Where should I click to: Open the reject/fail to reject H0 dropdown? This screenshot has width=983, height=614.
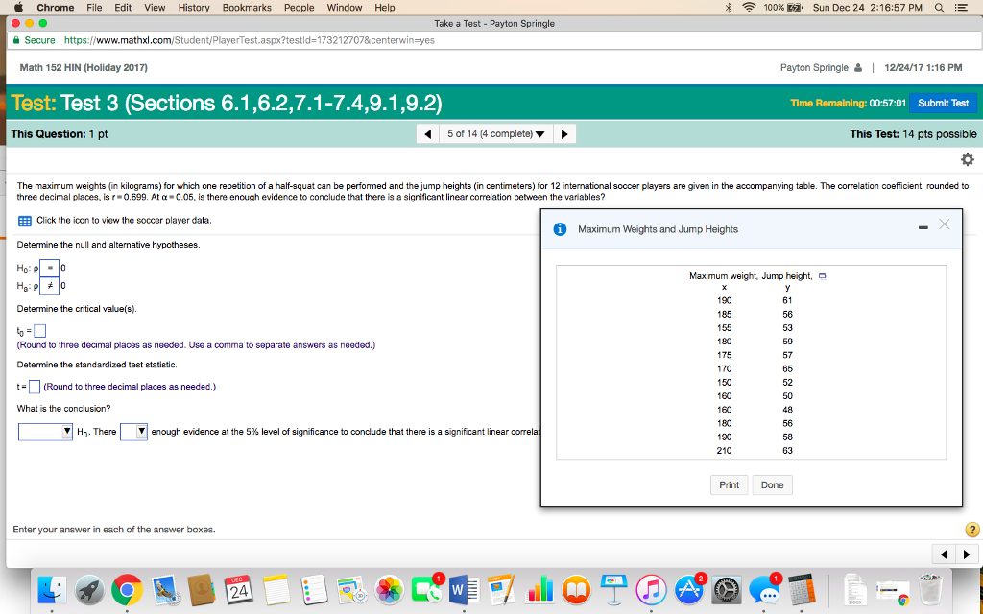[45, 432]
